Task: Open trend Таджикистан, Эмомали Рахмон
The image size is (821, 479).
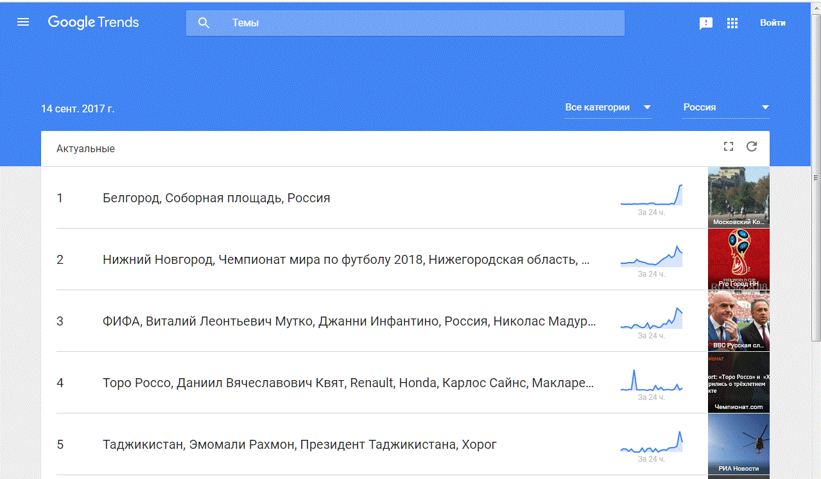Action: pos(300,444)
